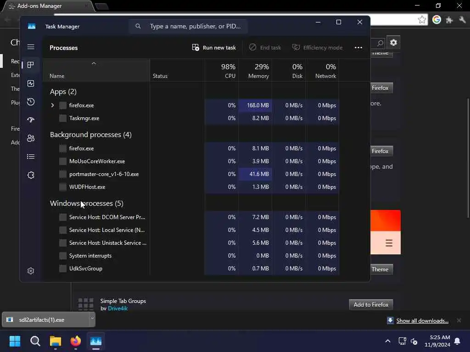Click 168.0 MB memory cell for firefox.exe

coord(255,105)
